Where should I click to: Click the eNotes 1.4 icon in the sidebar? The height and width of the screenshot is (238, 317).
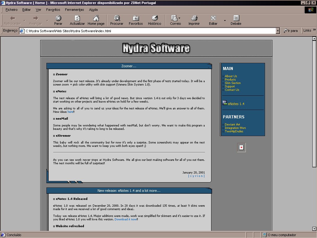(x=225, y=102)
